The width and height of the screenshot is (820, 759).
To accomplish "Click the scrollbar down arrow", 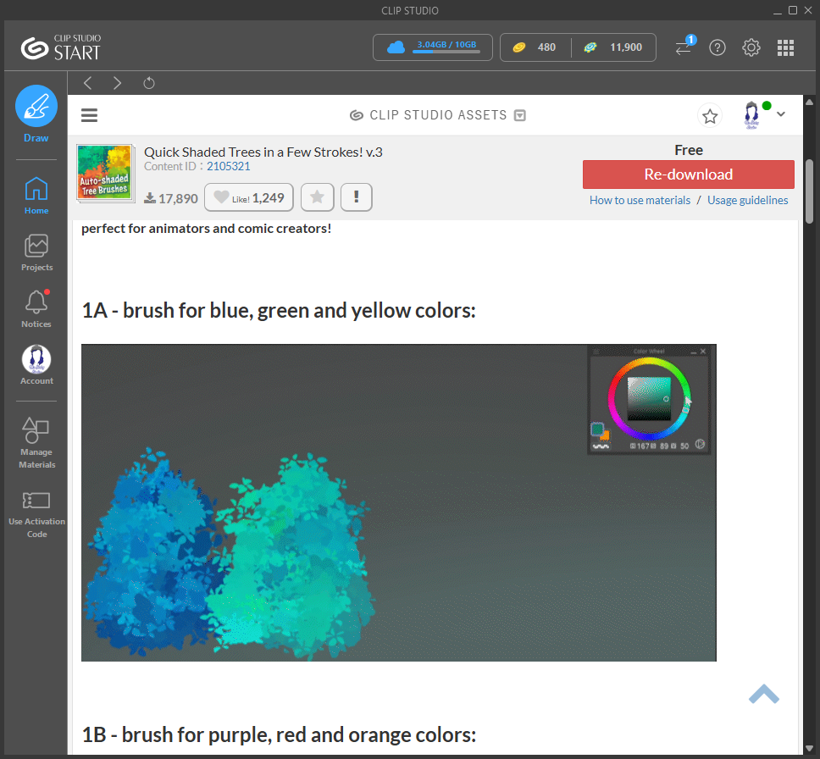I will (809, 748).
